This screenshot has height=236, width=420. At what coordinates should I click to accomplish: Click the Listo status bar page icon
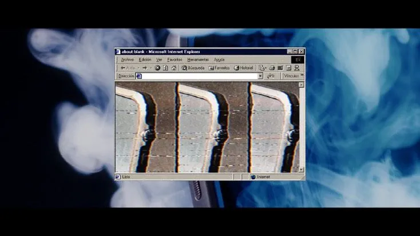pos(118,177)
